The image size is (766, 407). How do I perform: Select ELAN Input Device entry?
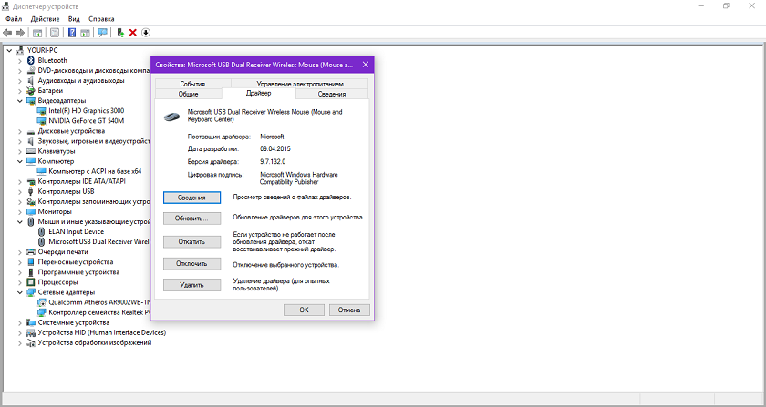[77, 232]
